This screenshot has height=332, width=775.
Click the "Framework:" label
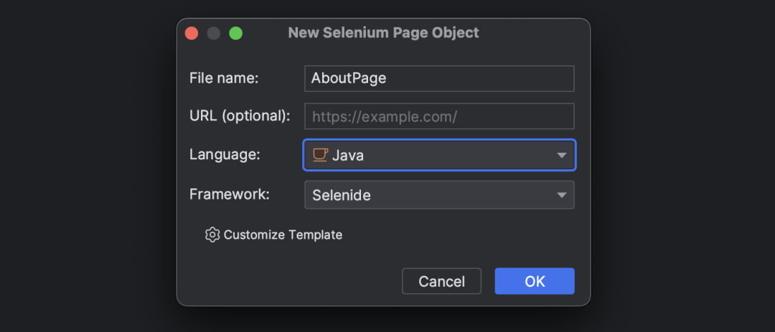click(230, 194)
